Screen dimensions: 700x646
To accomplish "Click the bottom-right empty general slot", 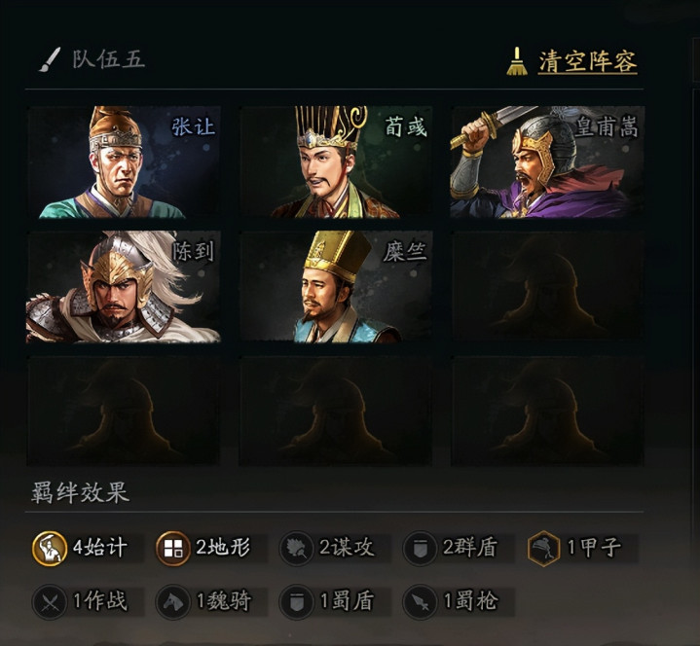I will click(547, 411).
